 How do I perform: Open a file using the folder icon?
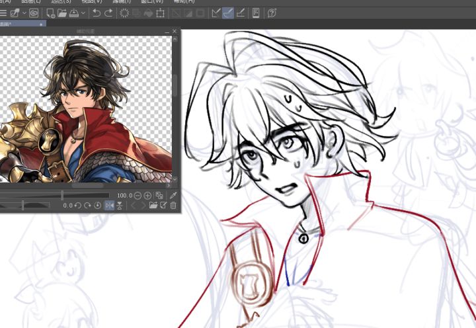click(x=62, y=13)
